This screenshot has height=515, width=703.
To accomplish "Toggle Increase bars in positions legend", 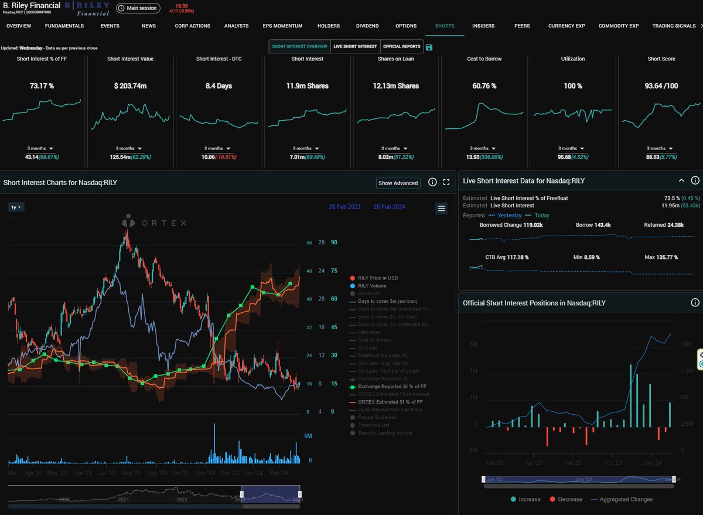I will pyautogui.click(x=525, y=499).
